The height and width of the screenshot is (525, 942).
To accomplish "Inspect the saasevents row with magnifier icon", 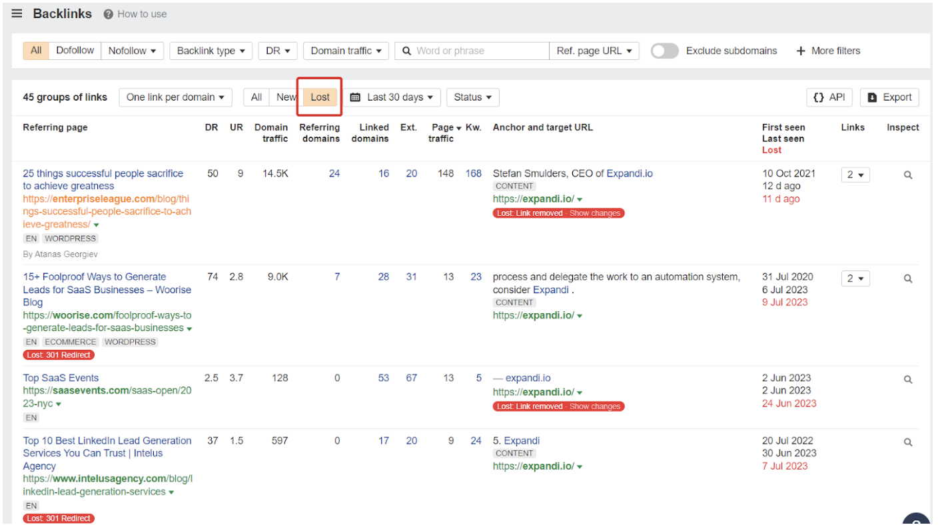I will tap(907, 379).
